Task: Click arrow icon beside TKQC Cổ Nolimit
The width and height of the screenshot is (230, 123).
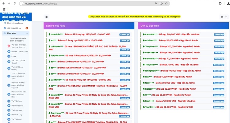Action: coord(9,76)
